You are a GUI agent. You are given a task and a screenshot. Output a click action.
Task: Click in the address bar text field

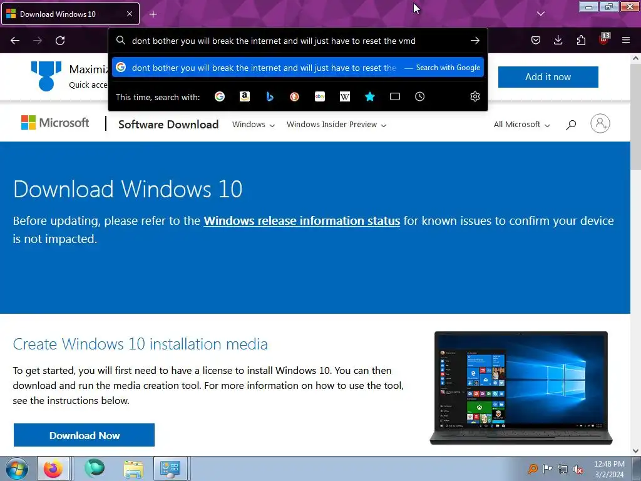coord(299,41)
